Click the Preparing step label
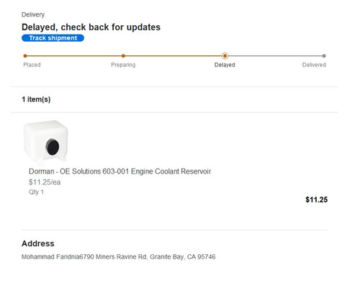The width and height of the screenshot is (360, 291). (123, 65)
